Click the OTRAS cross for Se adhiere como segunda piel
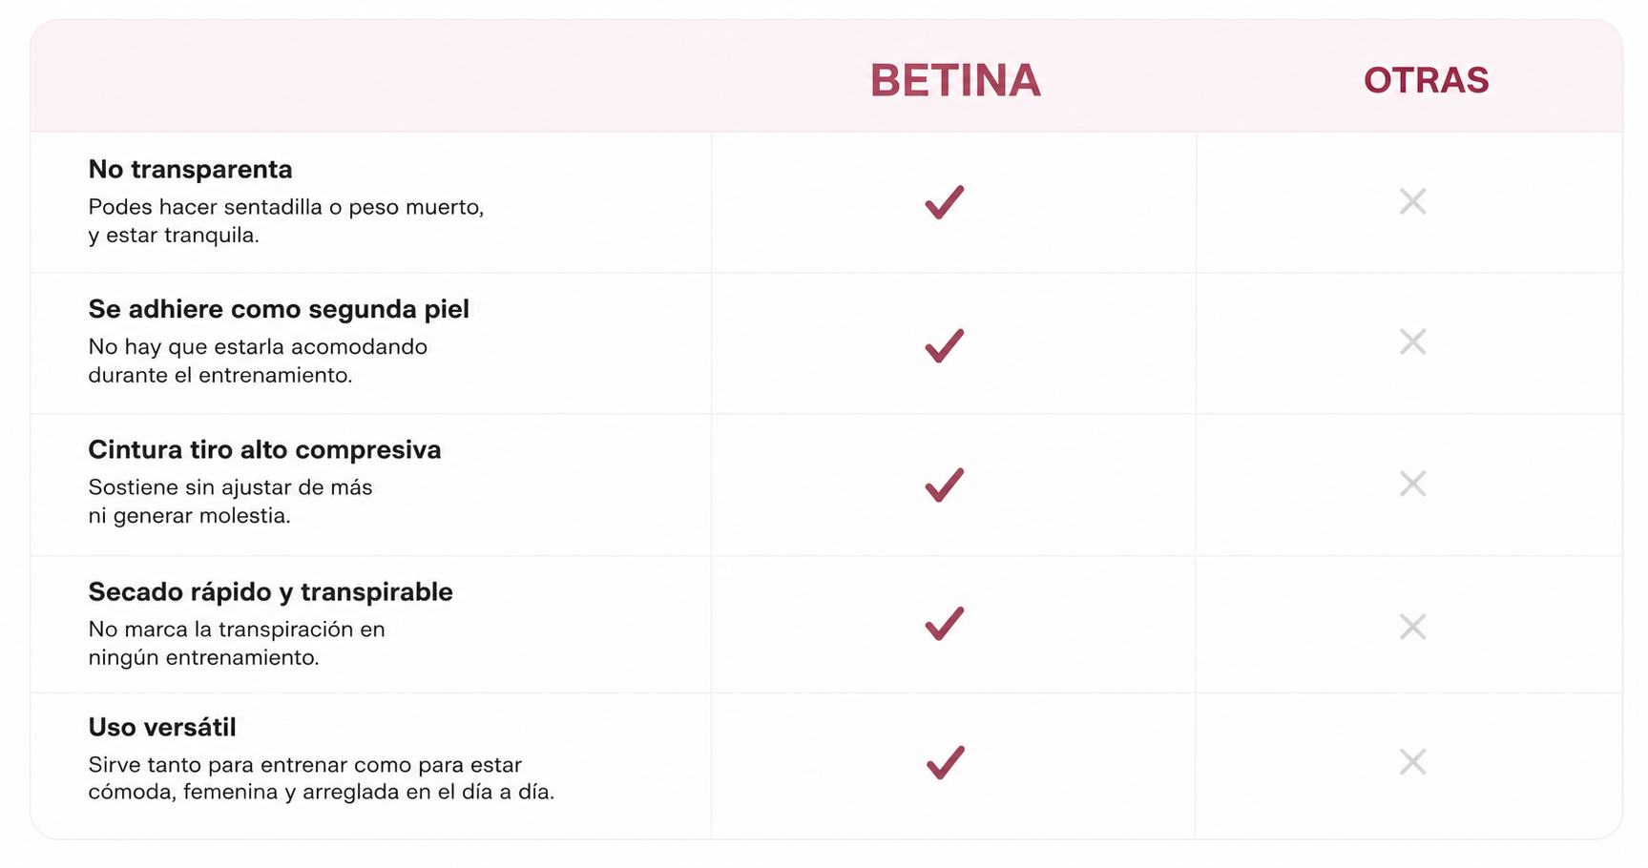Screen dimensions: 1648x868 click(x=1412, y=341)
